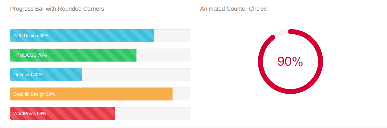Click the Opencart 40% bar label
Screen dimensions: 387x128
point(28,75)
